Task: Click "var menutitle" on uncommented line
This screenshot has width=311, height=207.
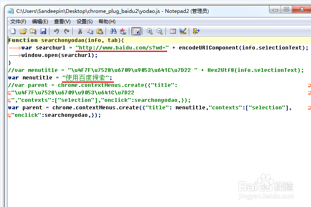Action: tap(30, 78)
